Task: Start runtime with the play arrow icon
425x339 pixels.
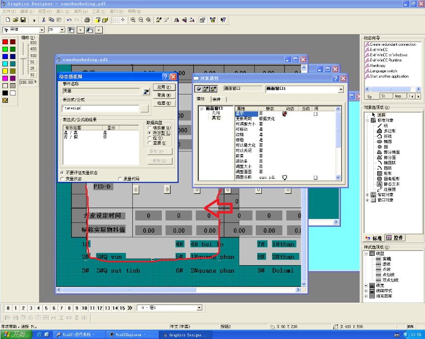Action: click(x=34, y=20)
